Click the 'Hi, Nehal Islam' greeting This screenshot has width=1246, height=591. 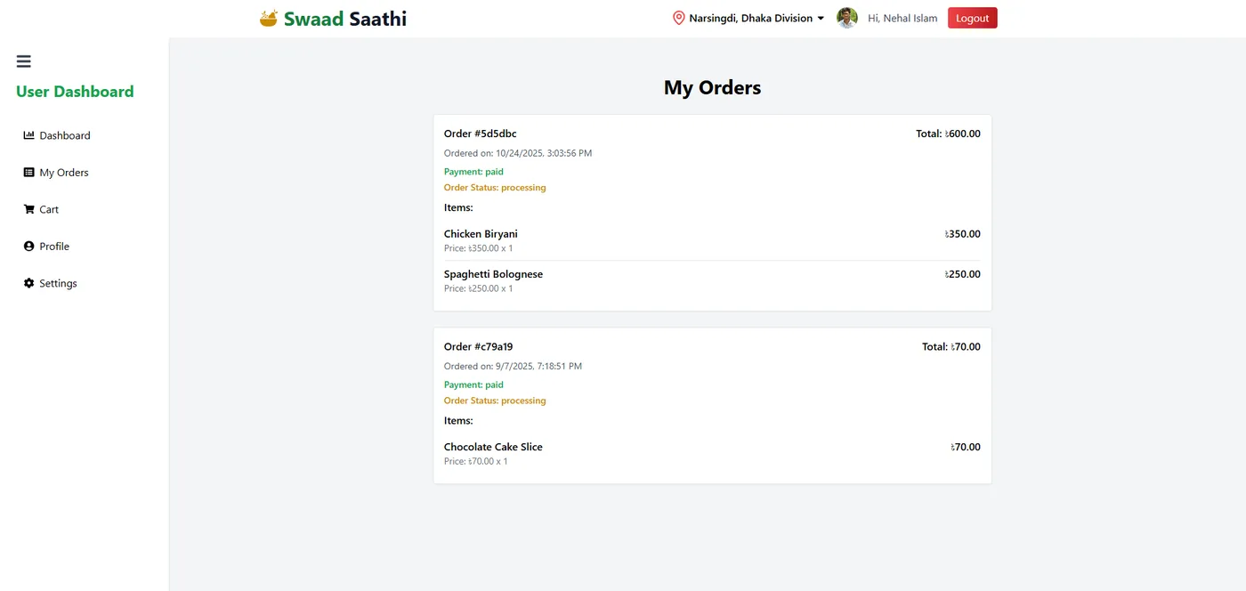coord(902,18)
